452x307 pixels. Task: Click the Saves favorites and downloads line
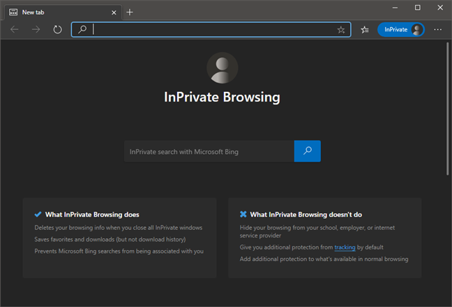[110, 239]
